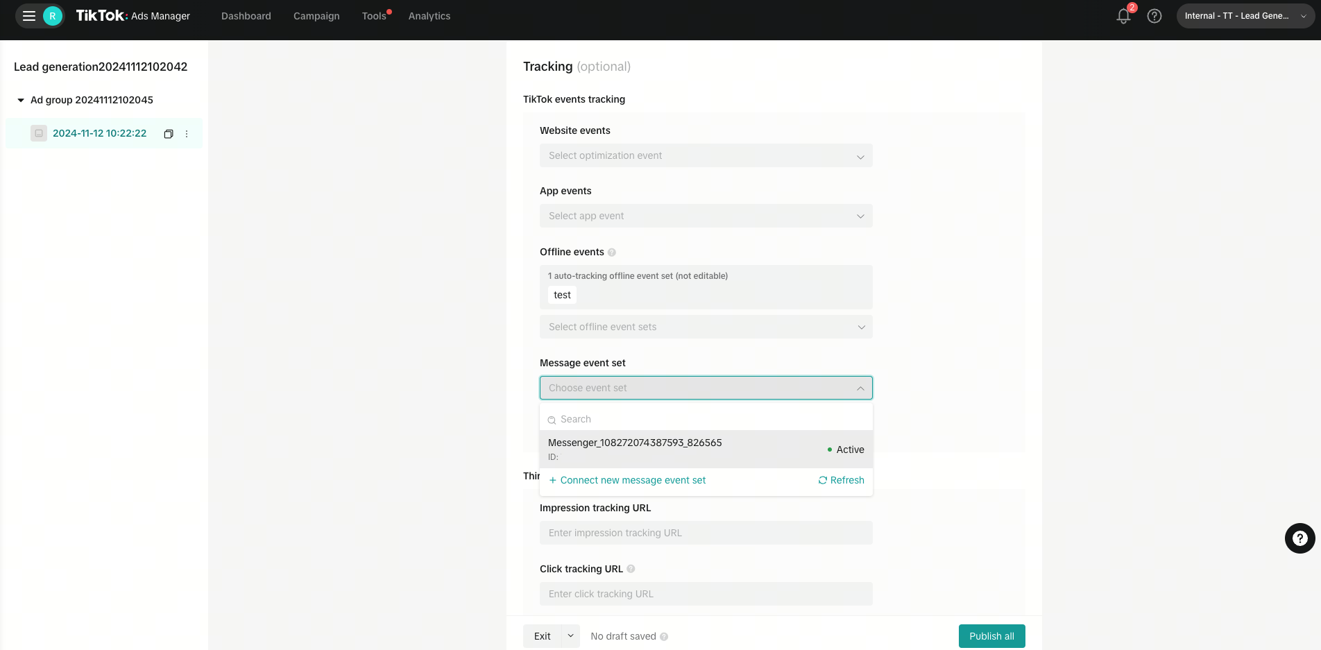Click the Click tracking URL field

(x=706, y=594)
